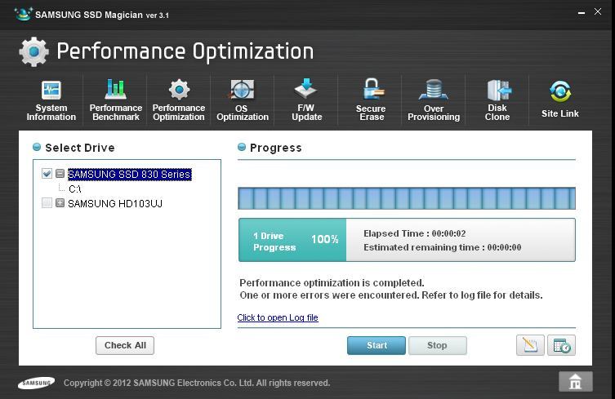Open the System Information section
Screen dimensions: 615x399
51,100
